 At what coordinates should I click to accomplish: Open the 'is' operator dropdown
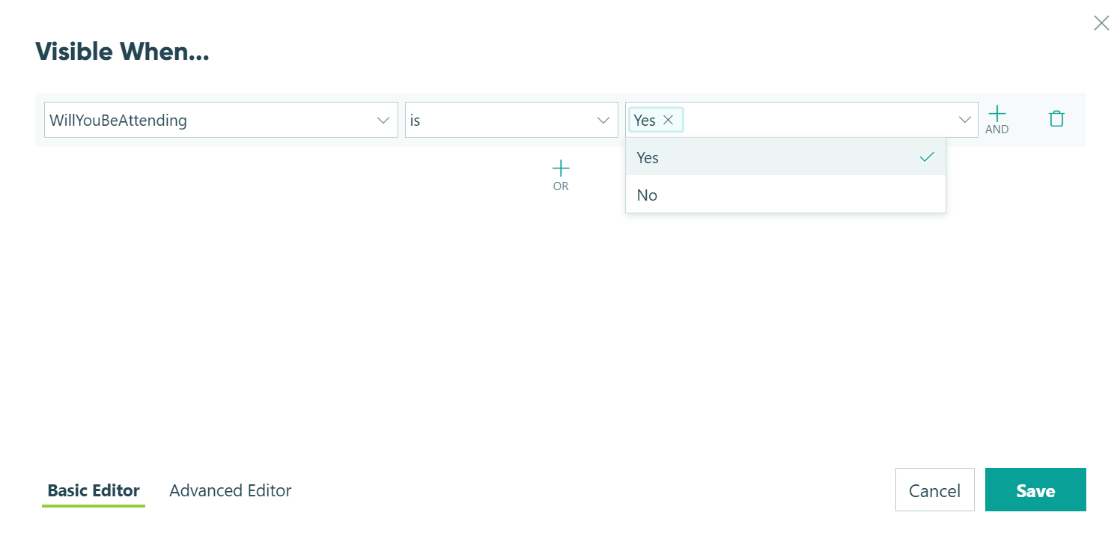pos(511,120)
